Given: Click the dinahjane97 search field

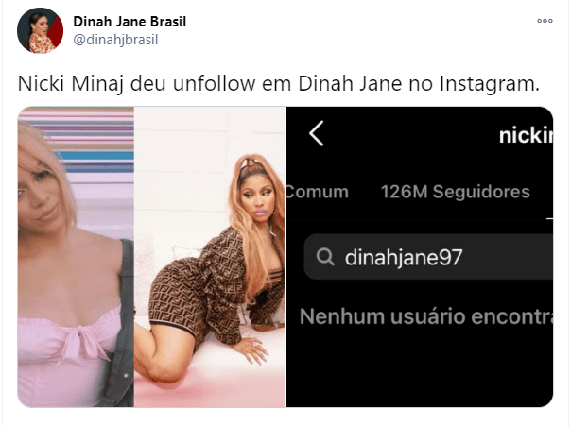Looking at the screenshot, I should [428, 257].
